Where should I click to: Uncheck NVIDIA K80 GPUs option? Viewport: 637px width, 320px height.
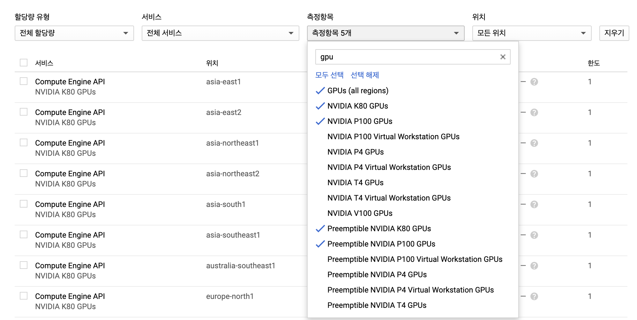click(x=413, y=106)
